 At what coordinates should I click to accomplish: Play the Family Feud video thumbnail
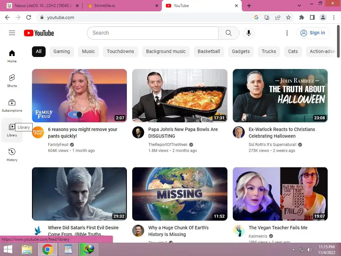pyautogui.click(x=79, y=96)
